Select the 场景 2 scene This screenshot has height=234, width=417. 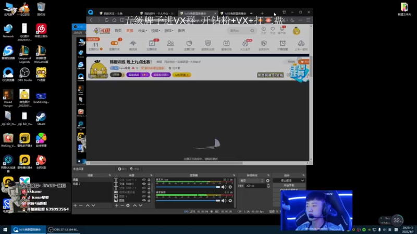77,184
